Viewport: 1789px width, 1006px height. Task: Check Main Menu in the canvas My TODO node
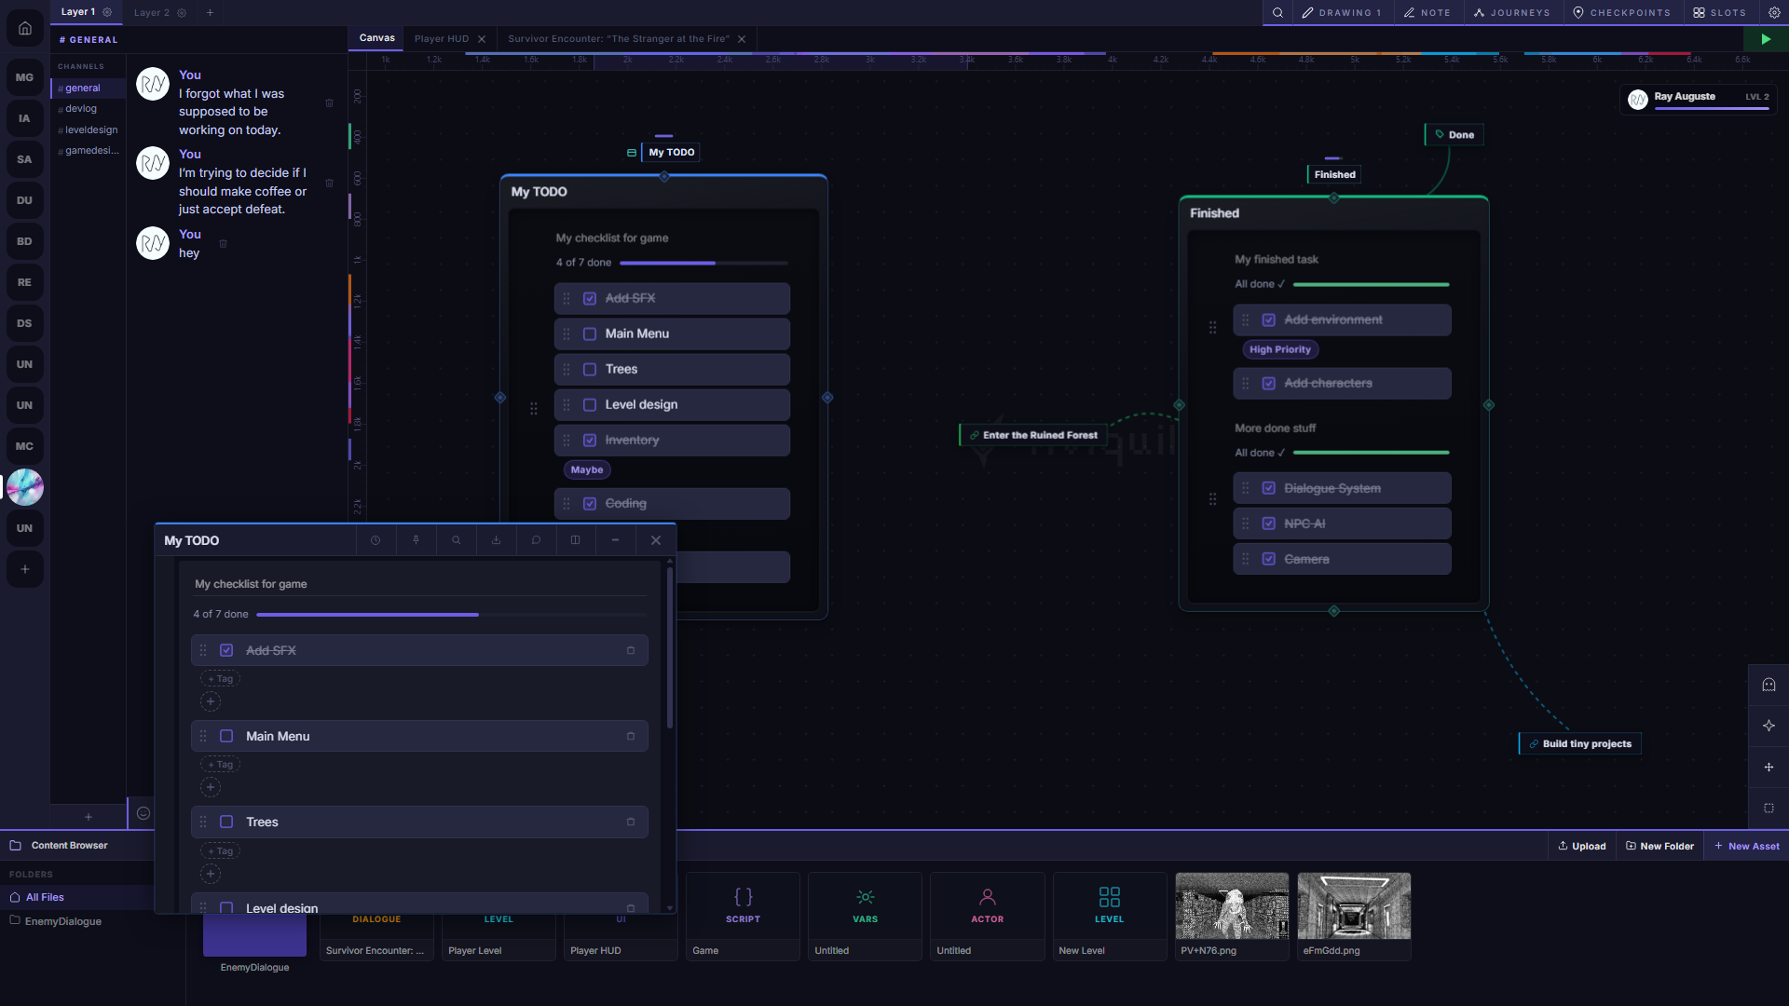point(590,334)
